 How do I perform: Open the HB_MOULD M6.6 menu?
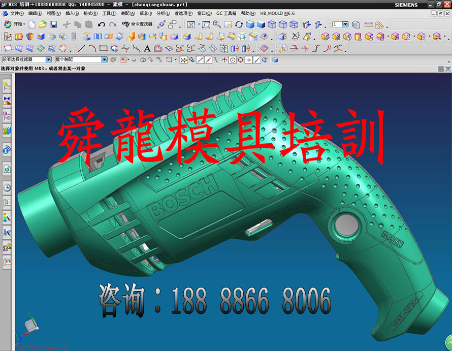point(277,13)
